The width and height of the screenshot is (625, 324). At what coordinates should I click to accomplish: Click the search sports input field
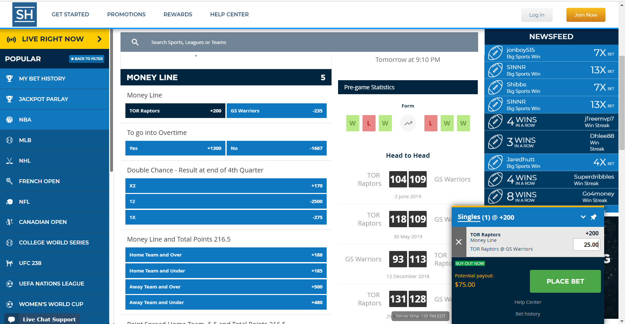click(299, 42)
